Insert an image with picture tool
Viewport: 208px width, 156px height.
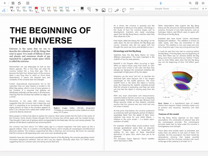click(x=103, y=10)
